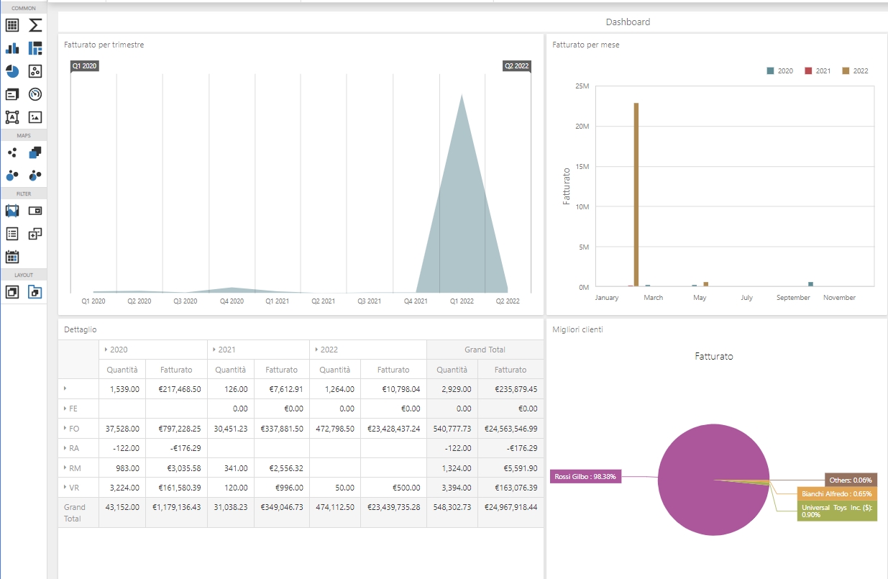Select the Q1 2020 range filter handle
The height and width of the screenshot is (579, 888).
coord(84,66)
